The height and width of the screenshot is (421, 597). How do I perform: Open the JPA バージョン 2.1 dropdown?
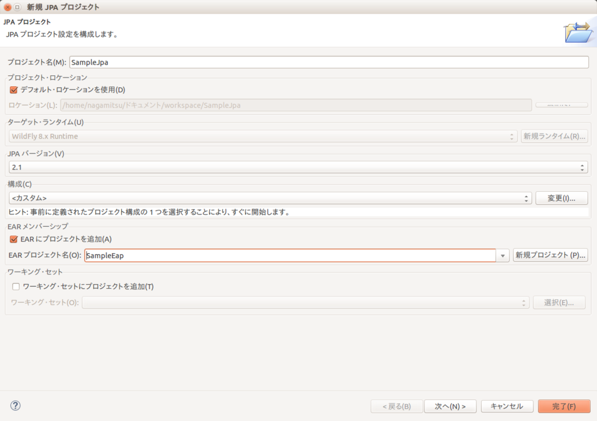tap(298, 167)
